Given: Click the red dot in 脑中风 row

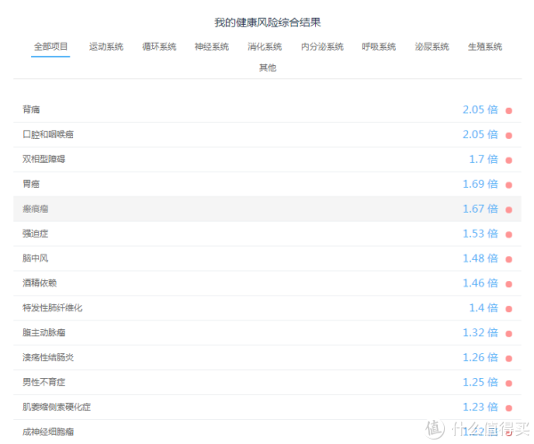Looking at the screenshot, I should point(508,260).
